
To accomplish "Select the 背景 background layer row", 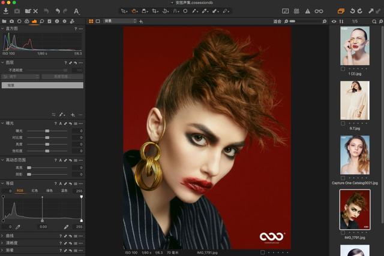I will coord(43,85).
